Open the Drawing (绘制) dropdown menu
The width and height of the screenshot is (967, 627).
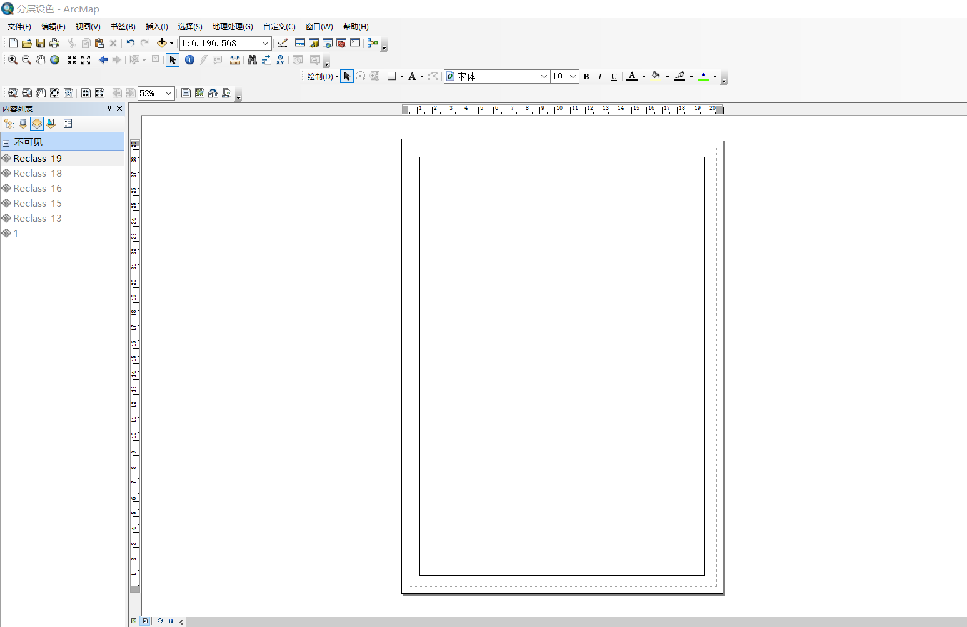(x=323, y=76)
